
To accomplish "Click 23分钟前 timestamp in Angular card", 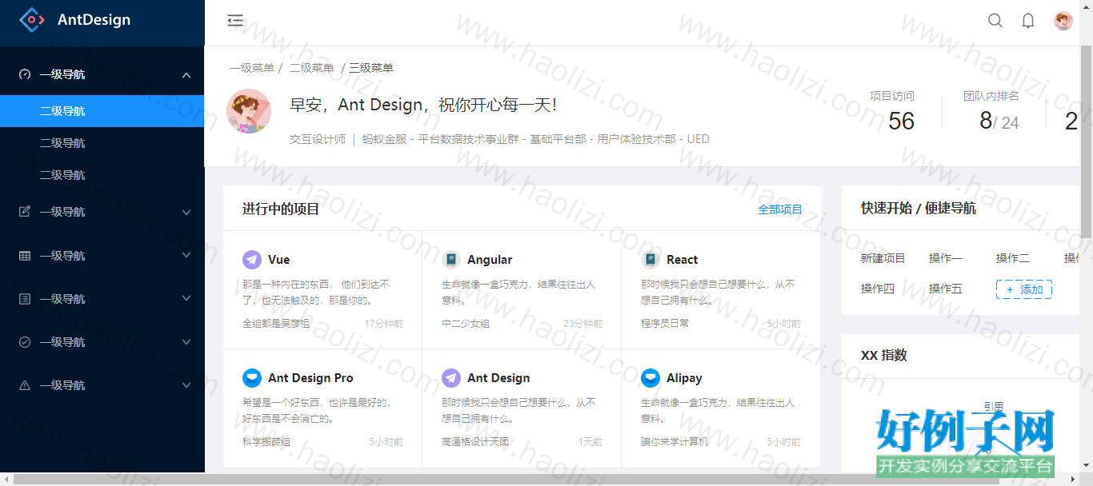I will click(x=583, y=324).
